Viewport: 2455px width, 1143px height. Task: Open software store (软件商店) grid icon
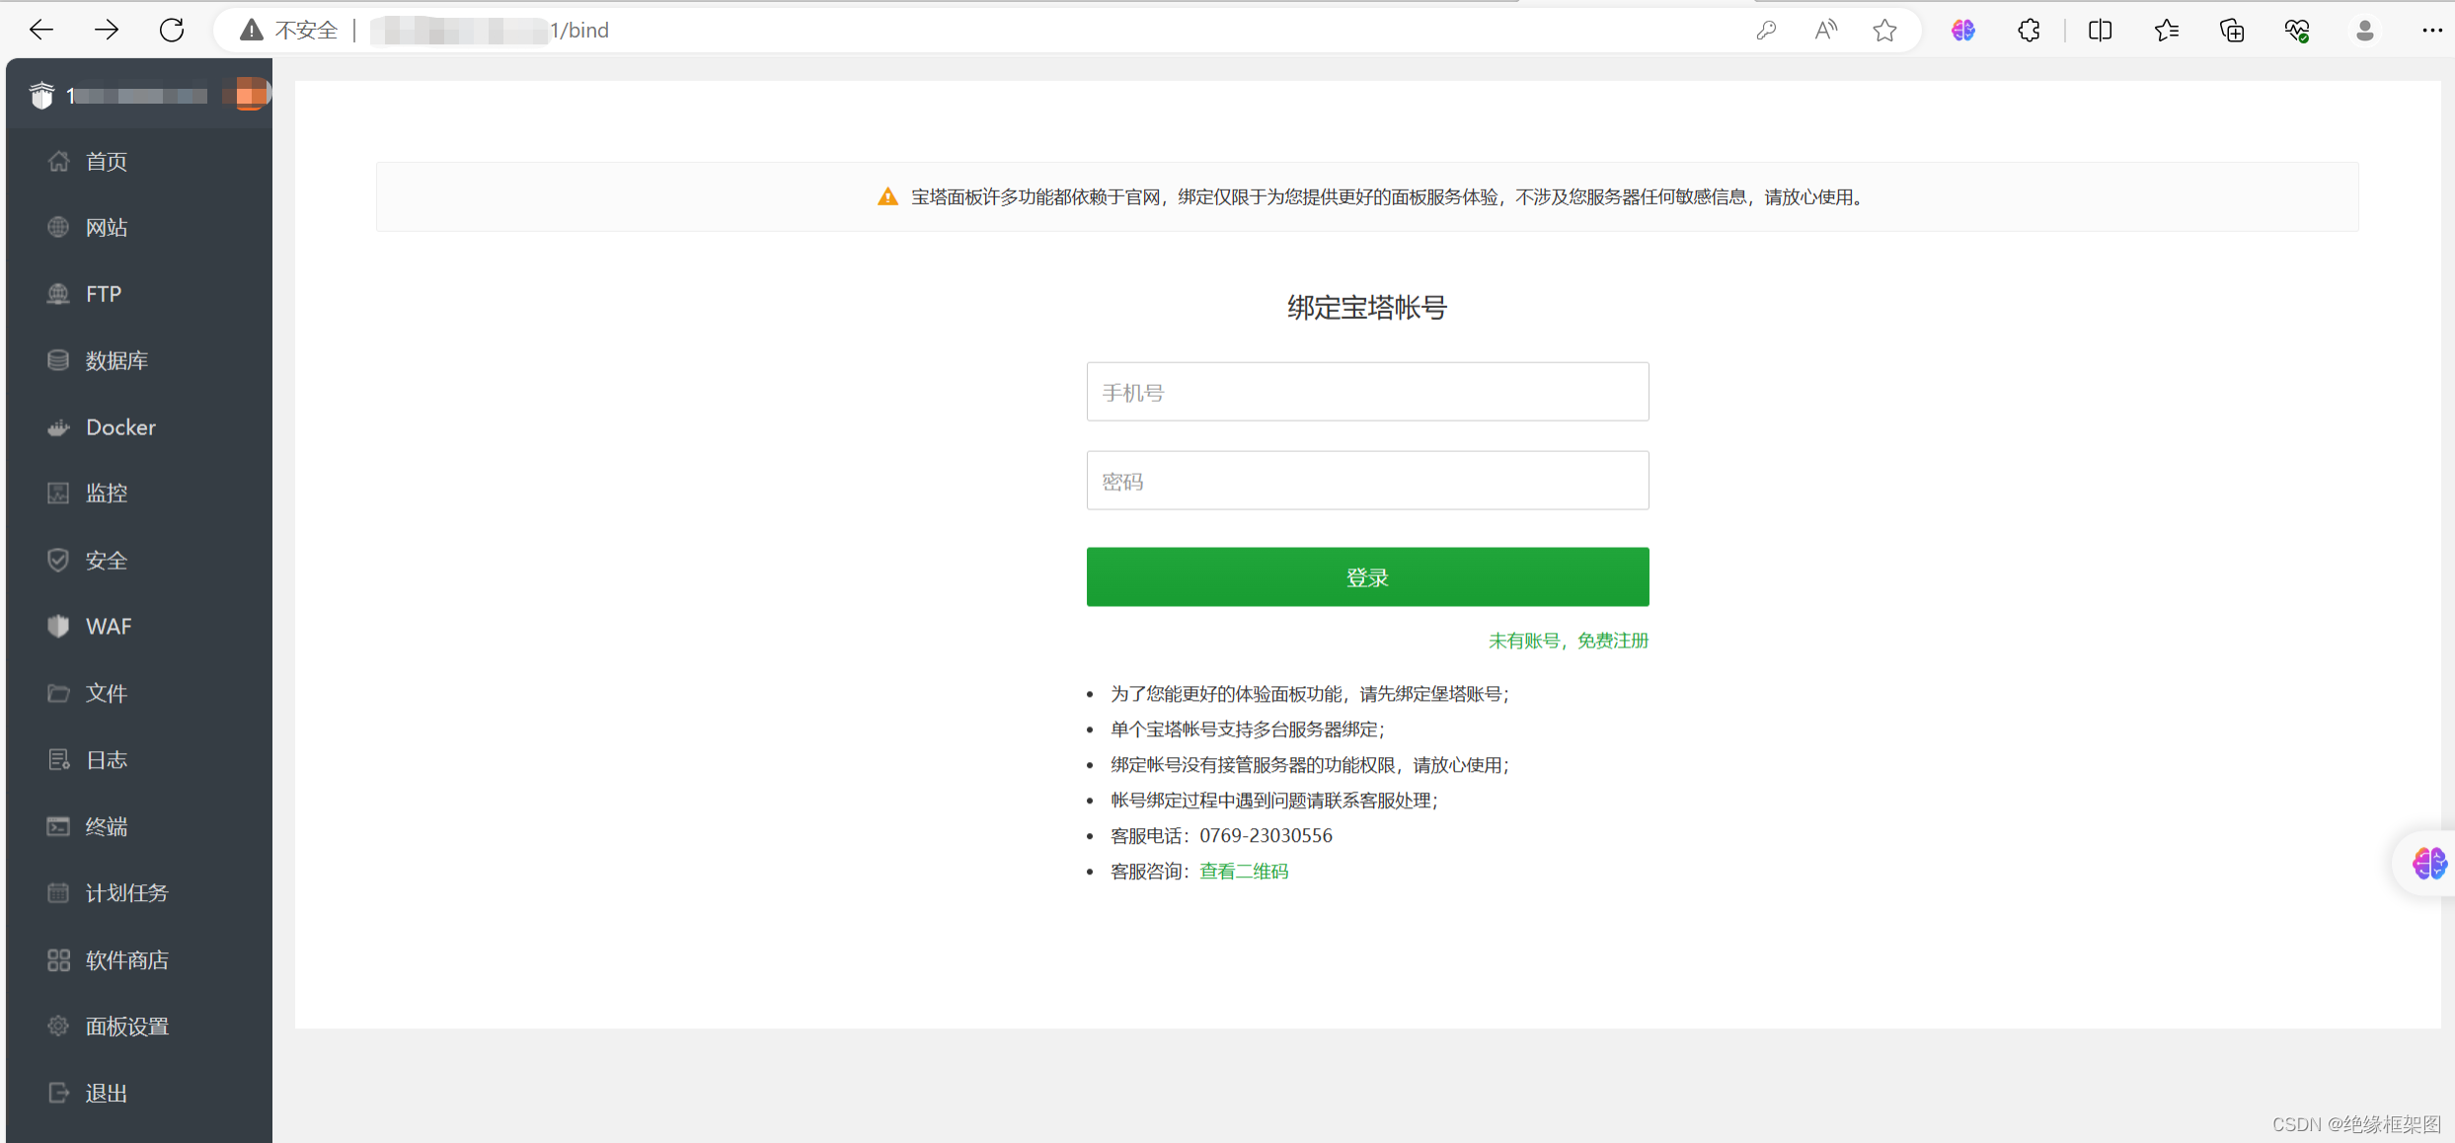(58, 959)
